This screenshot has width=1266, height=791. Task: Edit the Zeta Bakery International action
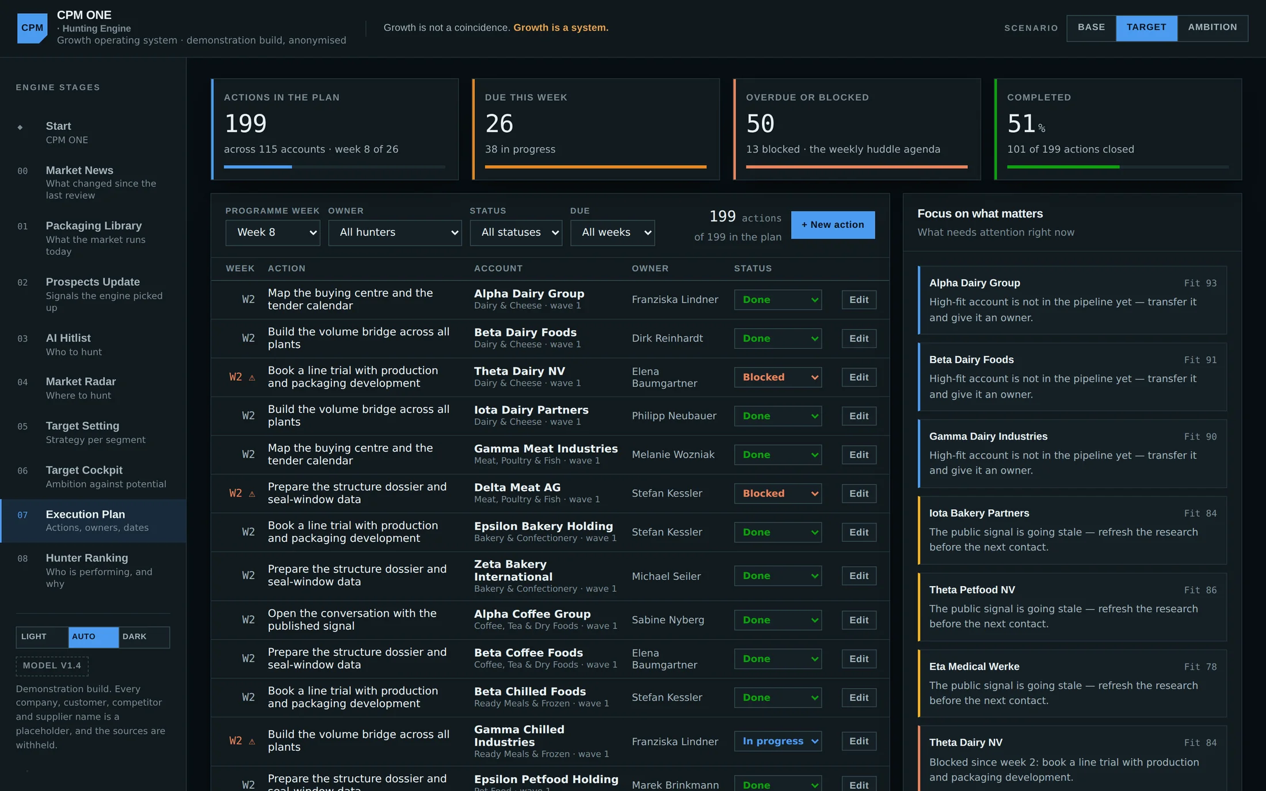tap(859, 576)
